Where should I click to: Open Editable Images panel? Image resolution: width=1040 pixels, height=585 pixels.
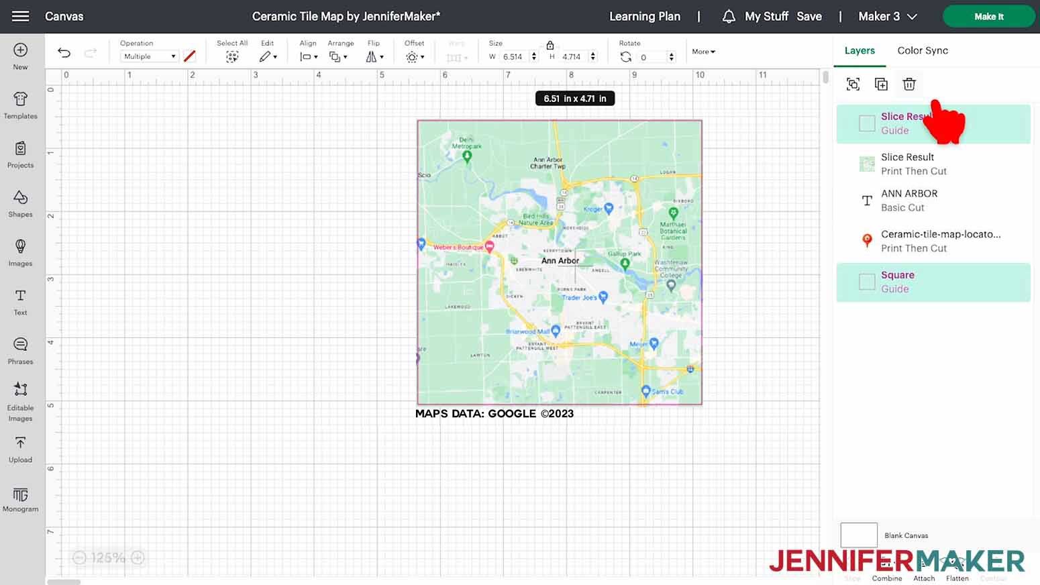pos(20,402)
